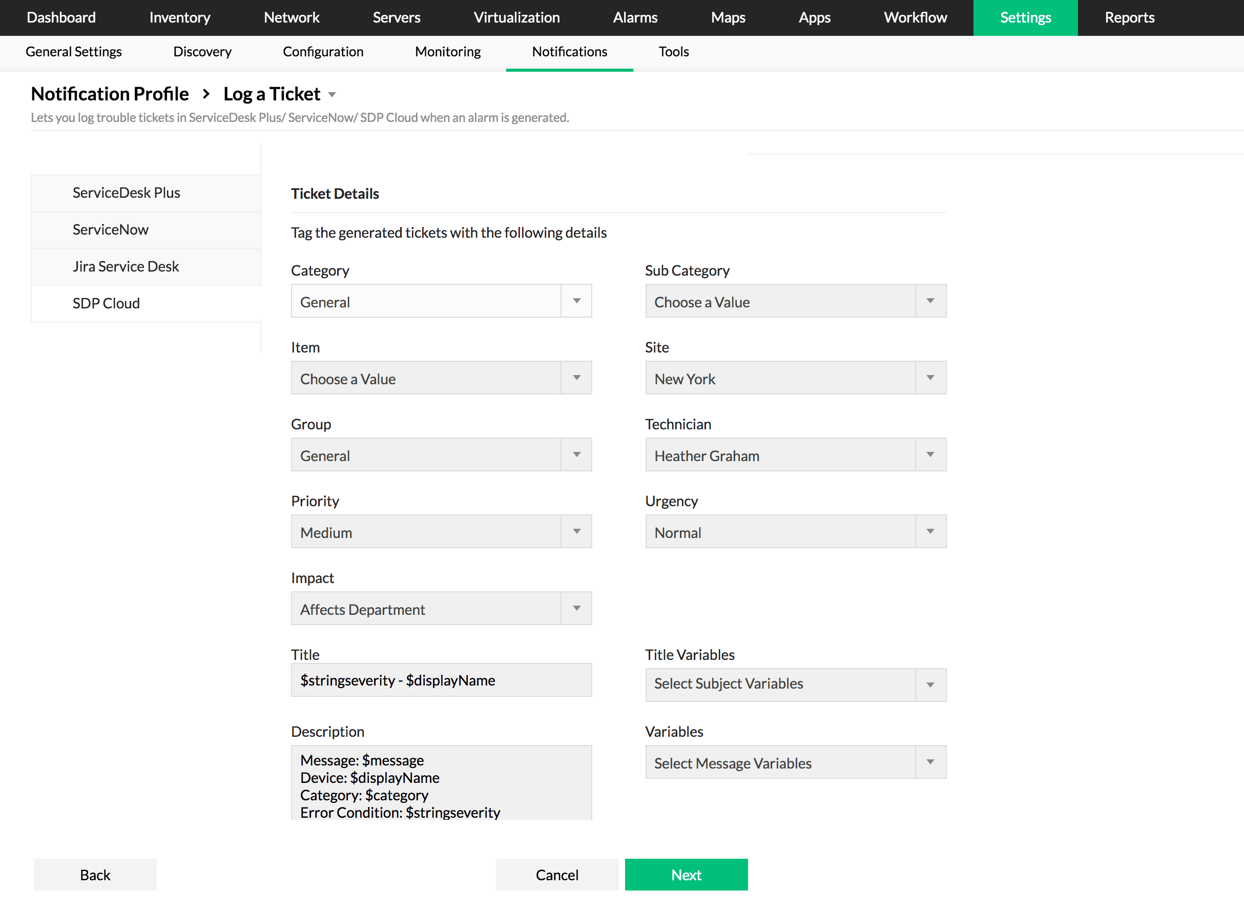The height and width of the screenshot is (911, 1244).
Task: Open Select Message Variables dropdown
Action: click(795, 762)
